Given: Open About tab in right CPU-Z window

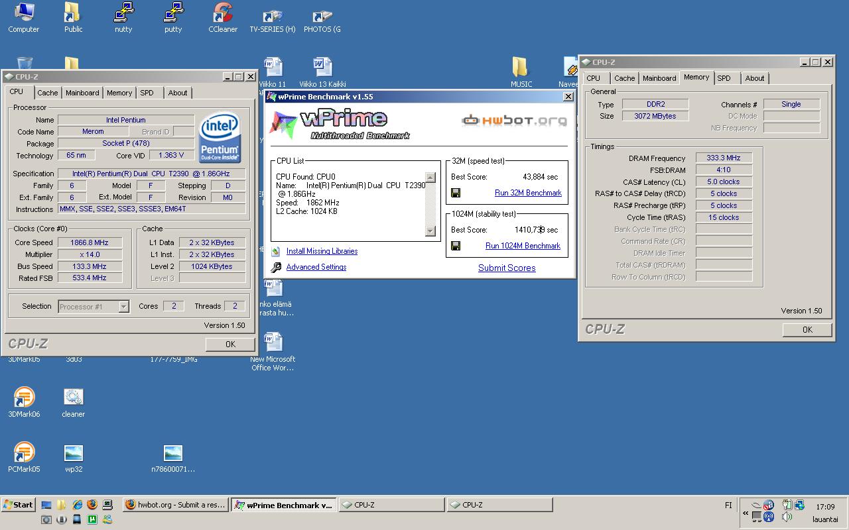Looking at the screenshot, I should pyautogui.click(x=755, y=78).
